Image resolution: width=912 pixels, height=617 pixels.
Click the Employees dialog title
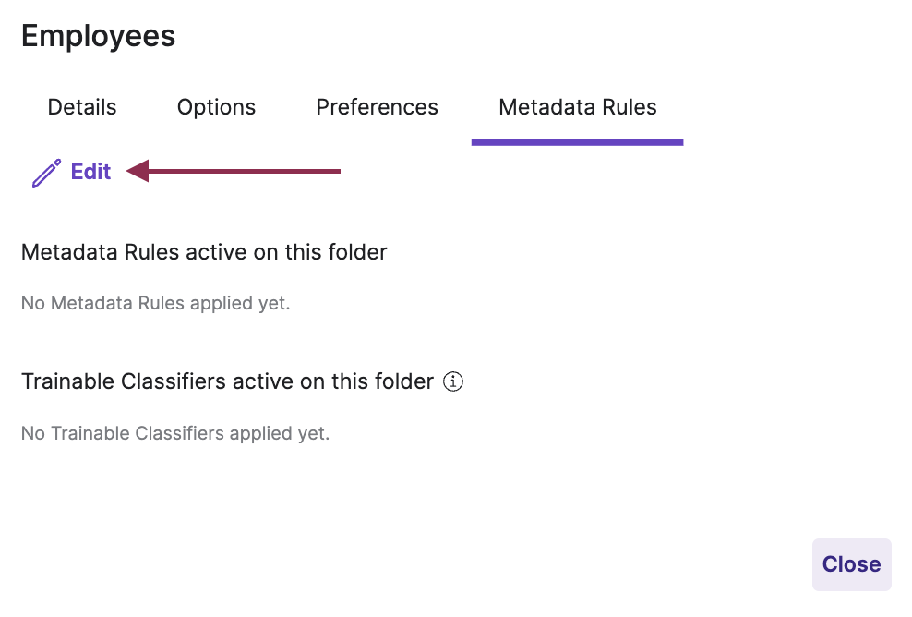tap(98, 35)
